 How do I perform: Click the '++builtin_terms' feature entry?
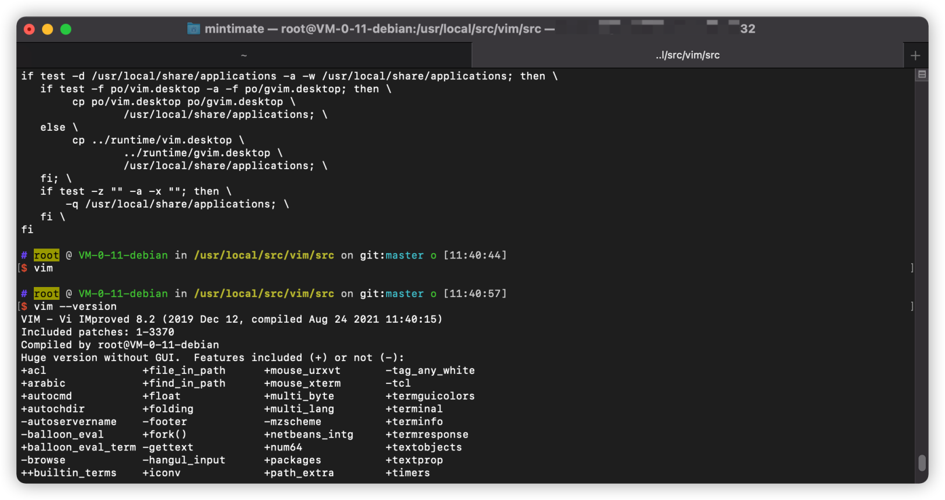[69, 473]
